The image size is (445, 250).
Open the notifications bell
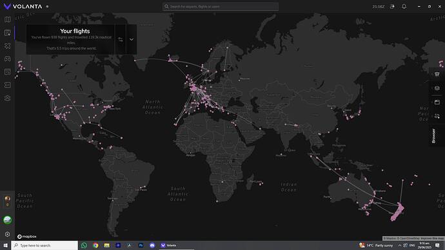404,6
